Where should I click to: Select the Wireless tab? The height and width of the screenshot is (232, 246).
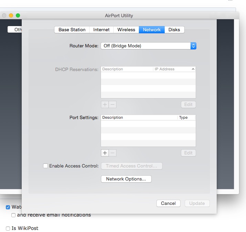126,30
